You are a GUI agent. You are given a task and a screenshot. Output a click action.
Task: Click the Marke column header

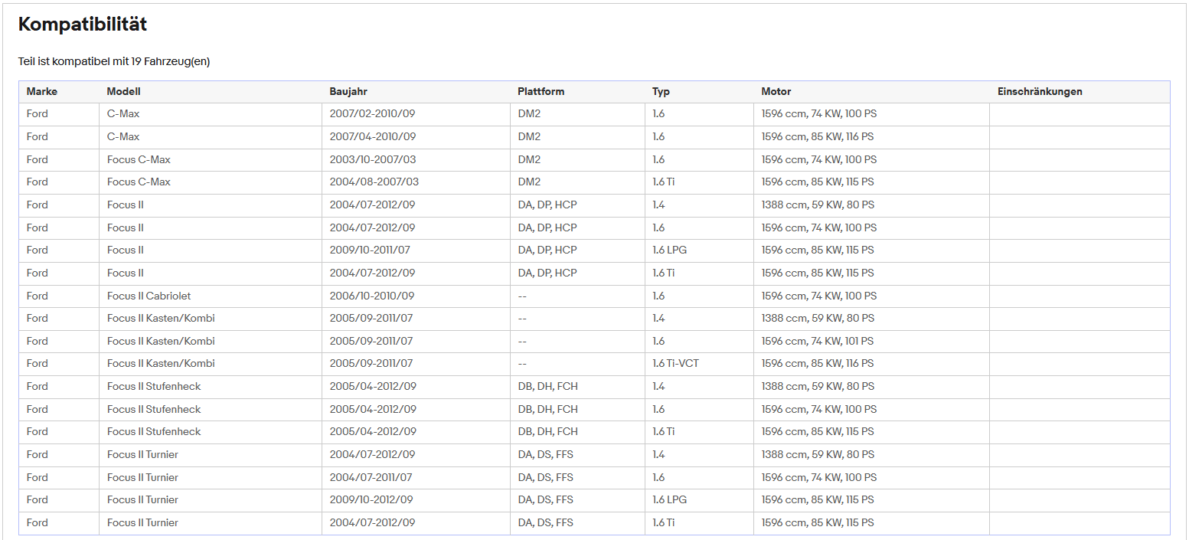point(42,92)
